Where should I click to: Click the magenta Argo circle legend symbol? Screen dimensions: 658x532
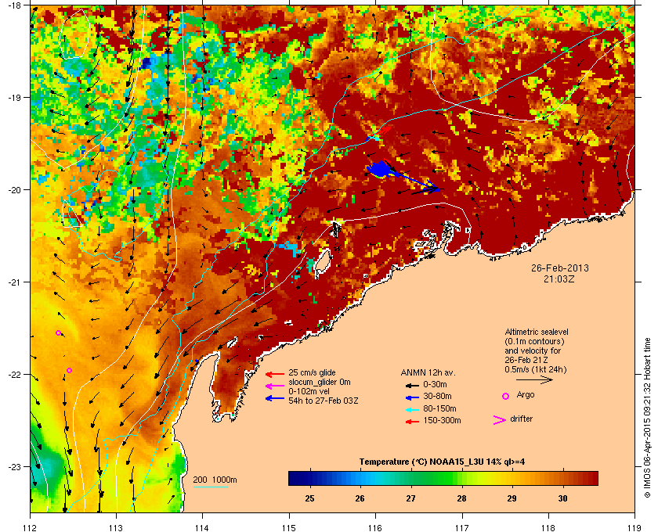pos(506,396)
